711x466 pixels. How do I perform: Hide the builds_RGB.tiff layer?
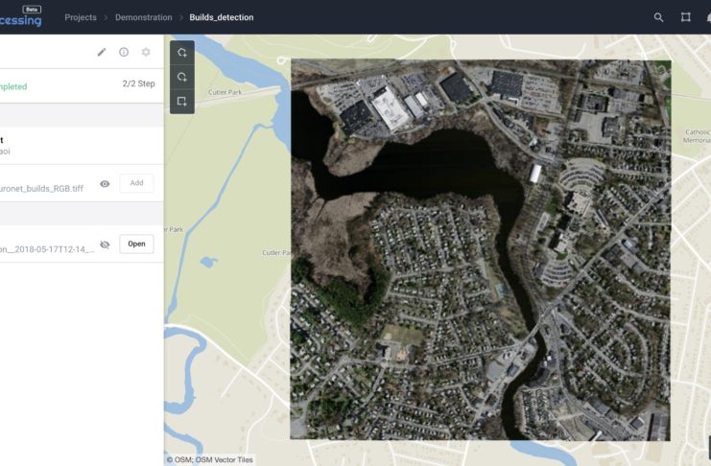pyautogui.click(x=105, y=183)
